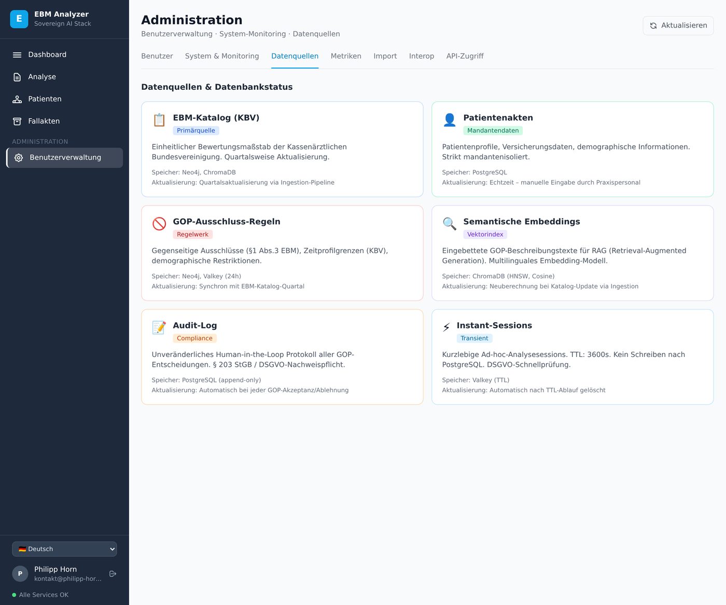The width and height of the screenshot is (726, 605).
Task: Click the green Alle Services OK status dot
Action: pyautogui.click(x=14, y=595)
